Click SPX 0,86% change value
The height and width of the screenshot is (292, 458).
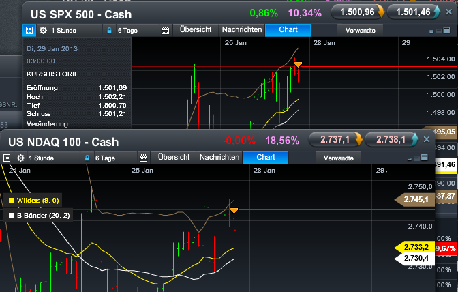(x=264, y=13)
